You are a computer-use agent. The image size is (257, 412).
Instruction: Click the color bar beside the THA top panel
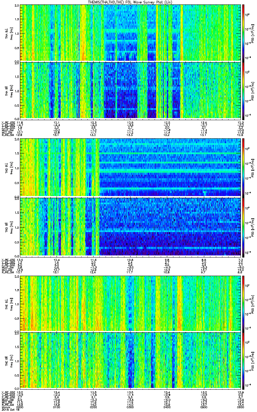coord(243,33)
